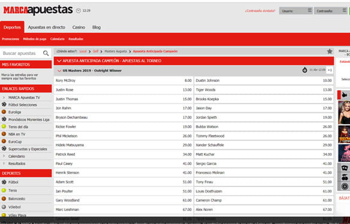The width and height of the screenshot is (350, 224).
Task: Click the basketball icon beside NBA en TV
Action: [x=4, y=134]
